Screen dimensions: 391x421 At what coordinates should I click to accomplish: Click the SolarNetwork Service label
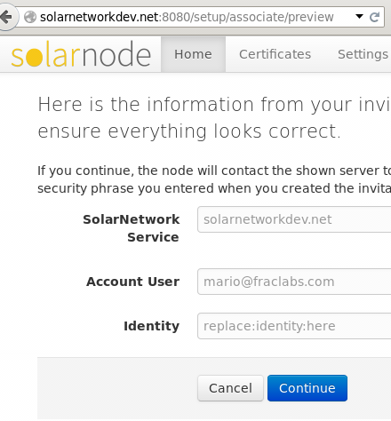(132, 228)
